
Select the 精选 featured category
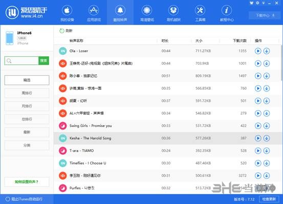[27, 80]
